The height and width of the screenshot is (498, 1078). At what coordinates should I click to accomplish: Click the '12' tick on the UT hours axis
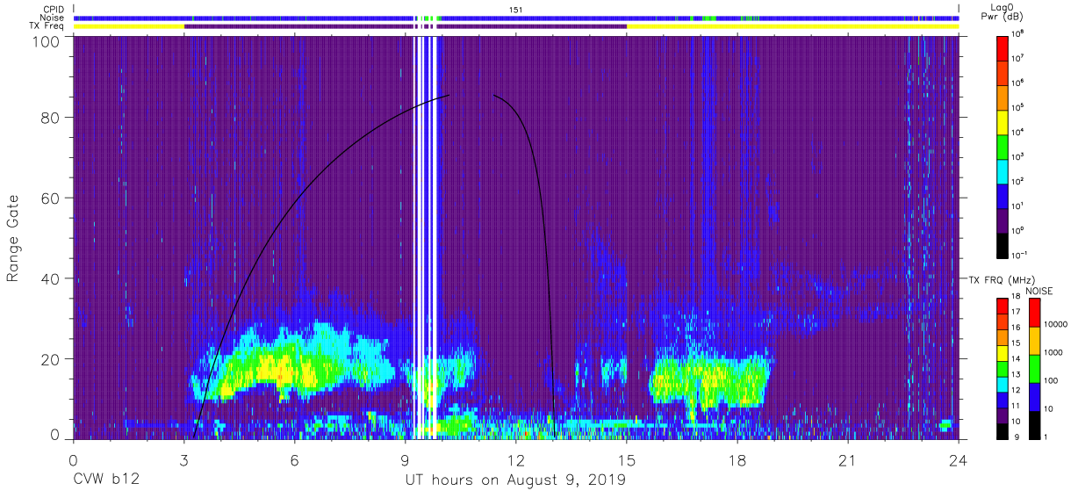tap(515, 461)
